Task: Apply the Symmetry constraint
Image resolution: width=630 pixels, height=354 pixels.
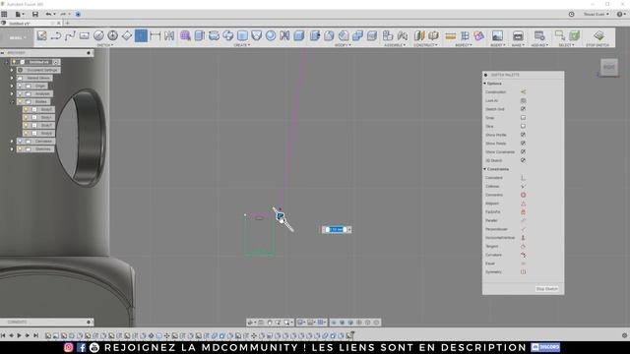Action: (x=523, y=272)
